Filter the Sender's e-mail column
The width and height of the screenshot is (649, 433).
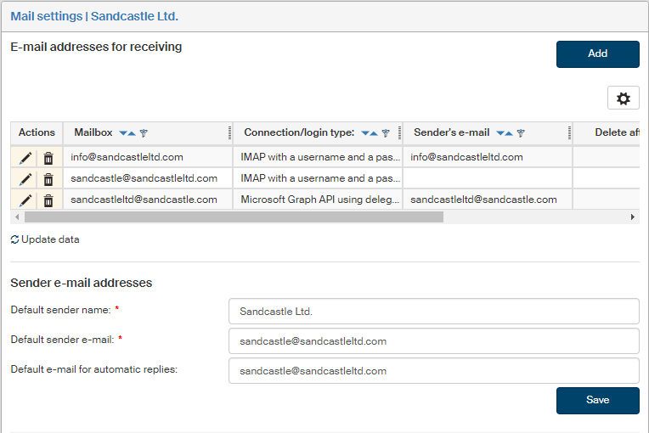coord(521,133)
